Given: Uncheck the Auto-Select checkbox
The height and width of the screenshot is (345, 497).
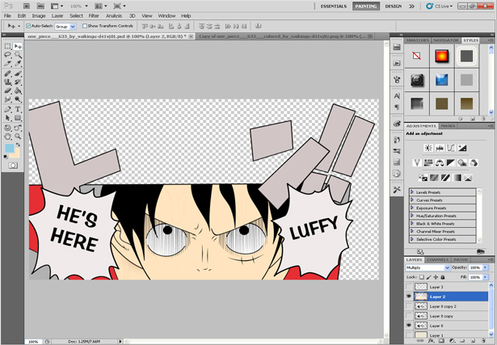Looking at the screenshot, I should (28, 26).
